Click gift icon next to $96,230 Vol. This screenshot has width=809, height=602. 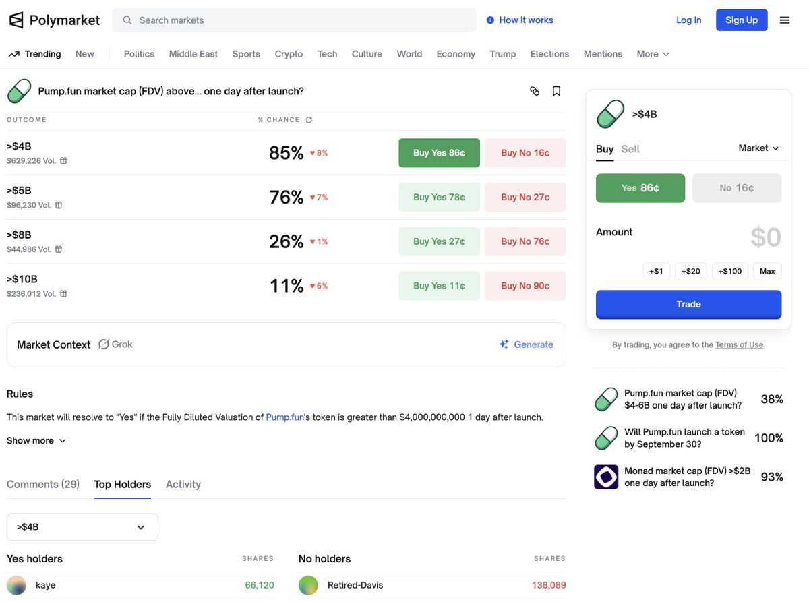click(x=59, y=205)
